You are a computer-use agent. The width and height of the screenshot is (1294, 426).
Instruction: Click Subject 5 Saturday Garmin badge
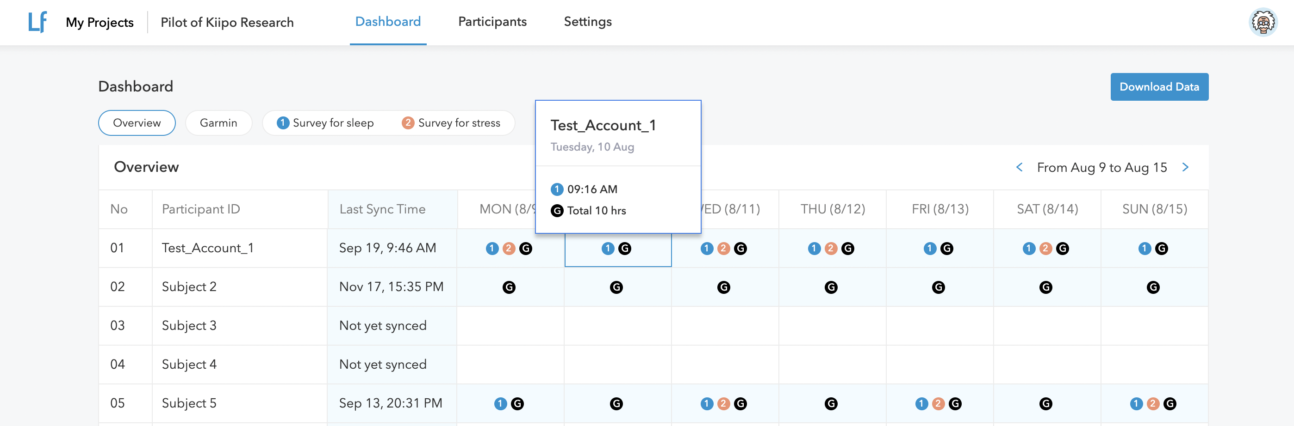[x=1046, y=403]
